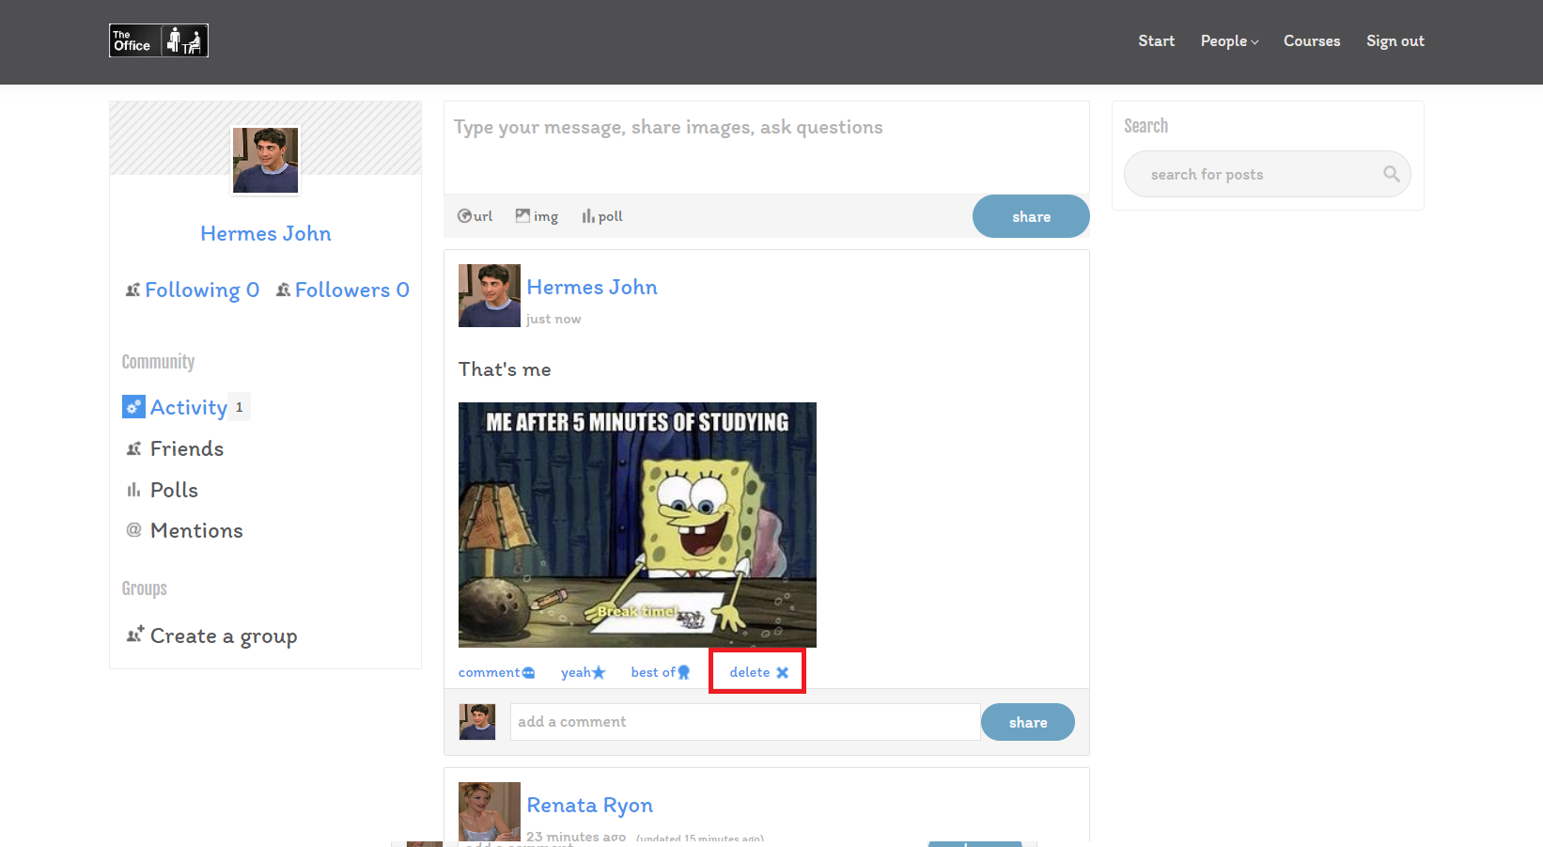Attach a url to the post

[475, 216]
